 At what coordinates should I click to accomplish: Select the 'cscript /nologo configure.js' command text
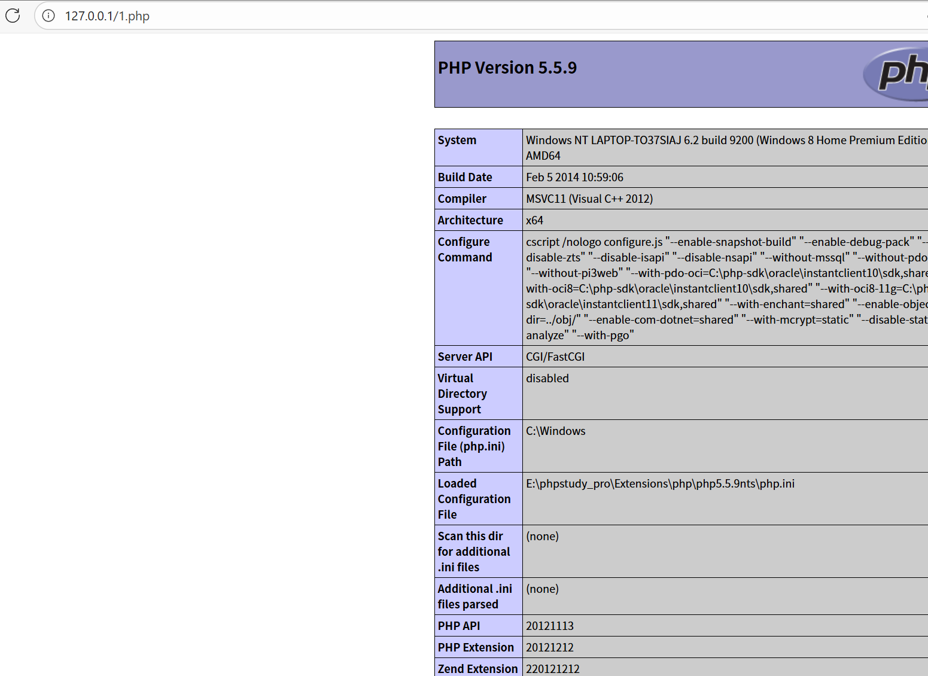click(726, 288)
